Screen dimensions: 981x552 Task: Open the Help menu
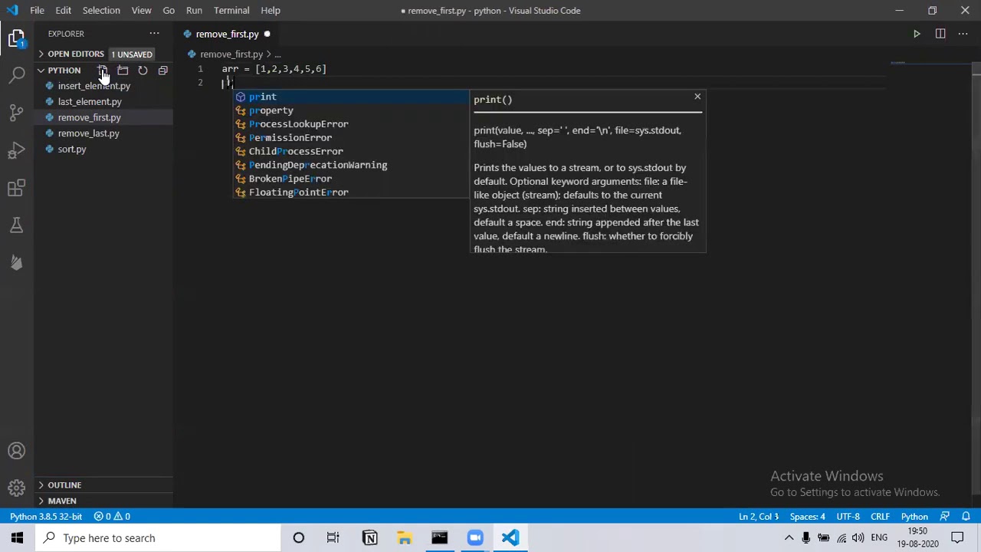pos(271,11)
